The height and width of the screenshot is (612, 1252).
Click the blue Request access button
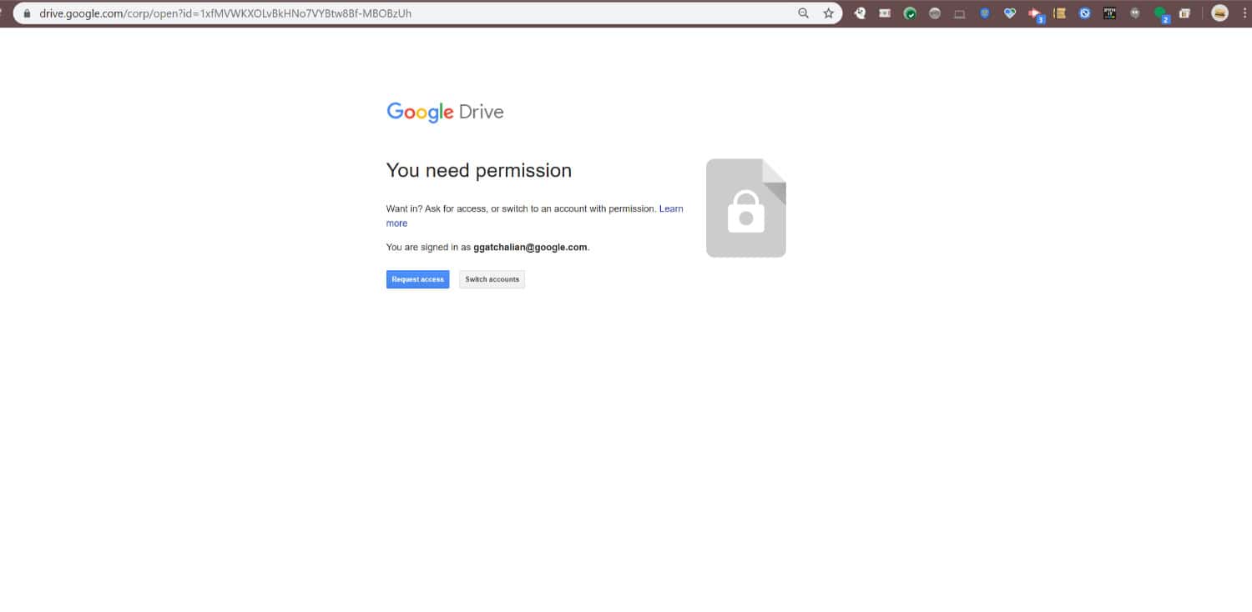click(417, 279)
